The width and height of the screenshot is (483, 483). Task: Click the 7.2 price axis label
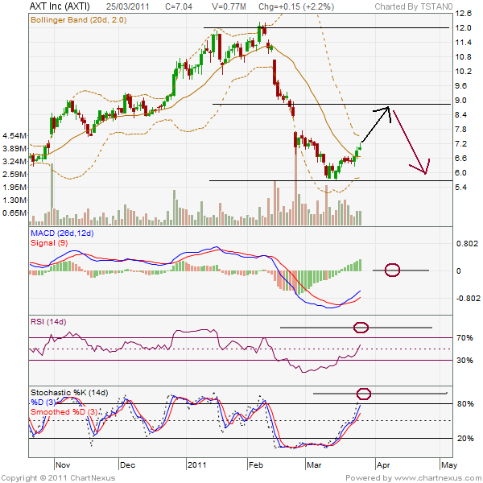coord(460,144)
